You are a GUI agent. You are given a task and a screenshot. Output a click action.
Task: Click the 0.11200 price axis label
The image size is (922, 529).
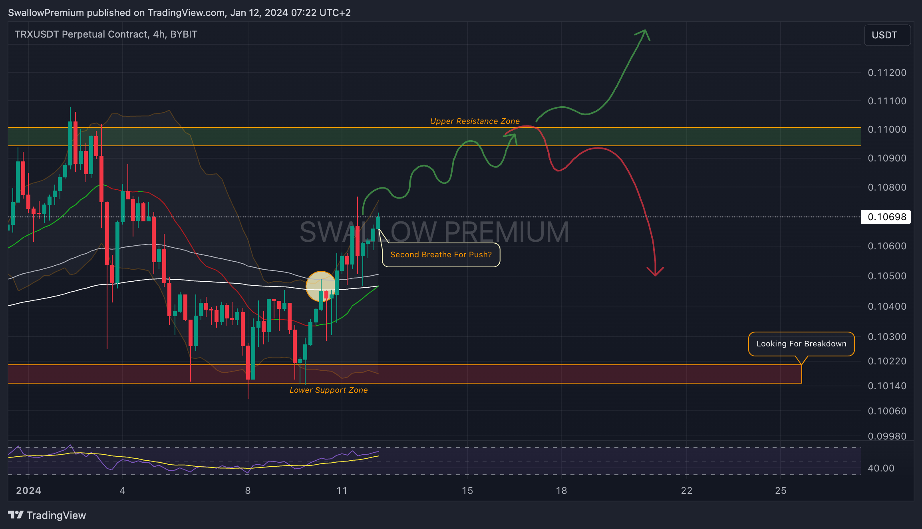[x=887, y=73]
